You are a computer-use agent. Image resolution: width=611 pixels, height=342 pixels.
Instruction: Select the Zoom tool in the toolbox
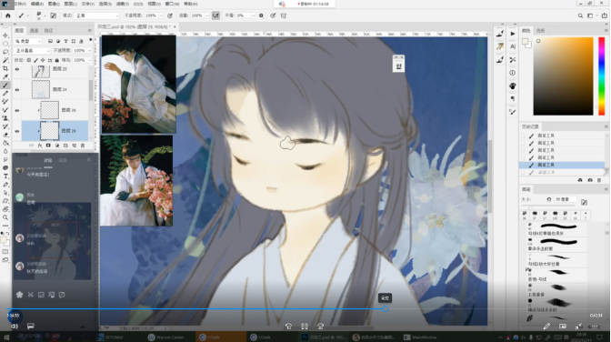[5, 217]
